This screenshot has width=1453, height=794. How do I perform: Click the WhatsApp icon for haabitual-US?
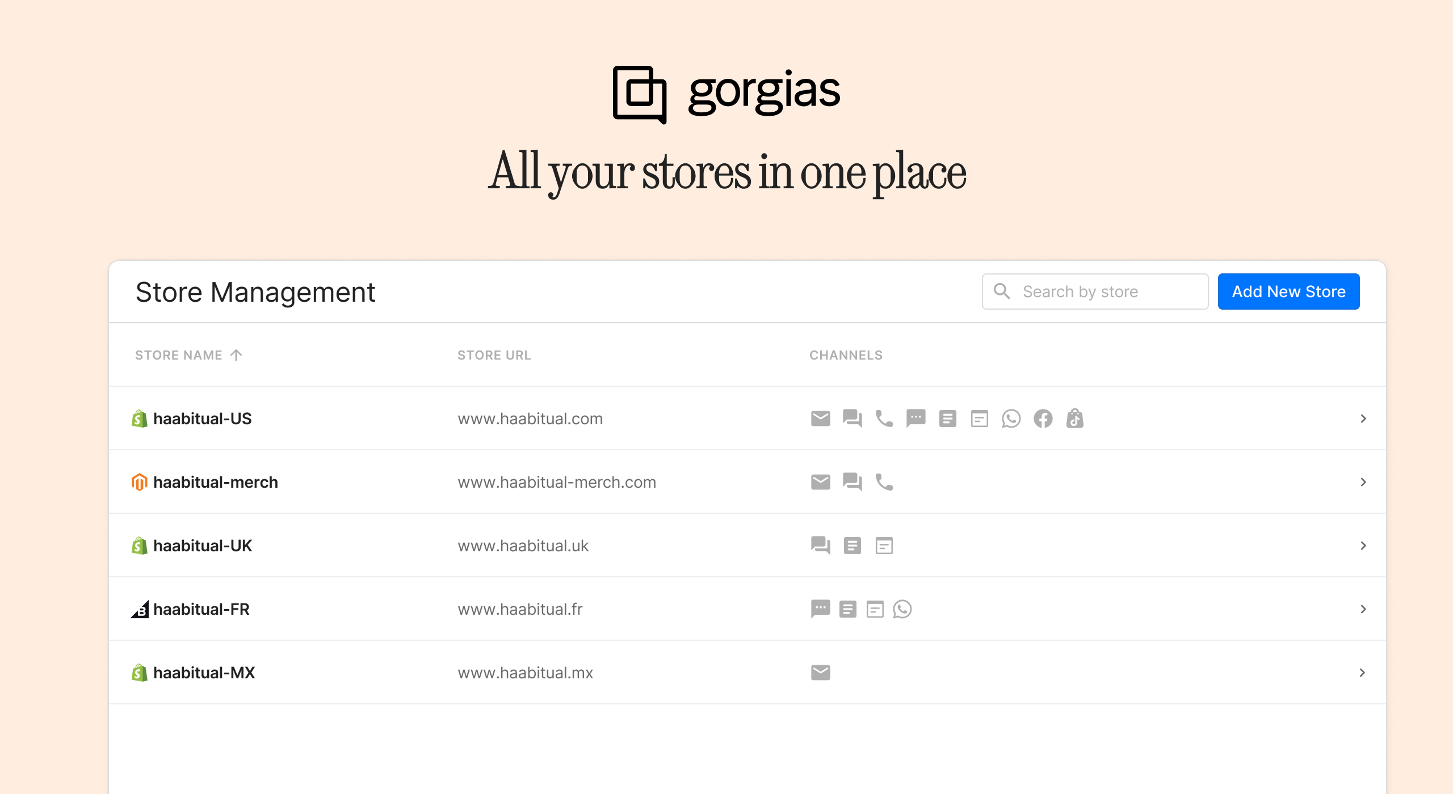tap(1011, 419)
